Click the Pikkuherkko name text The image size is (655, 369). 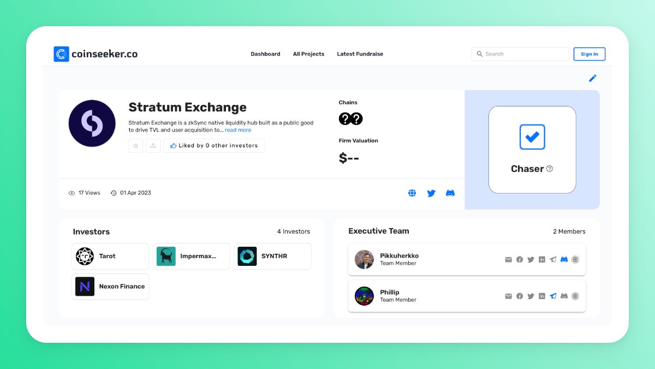click(400, 255)
